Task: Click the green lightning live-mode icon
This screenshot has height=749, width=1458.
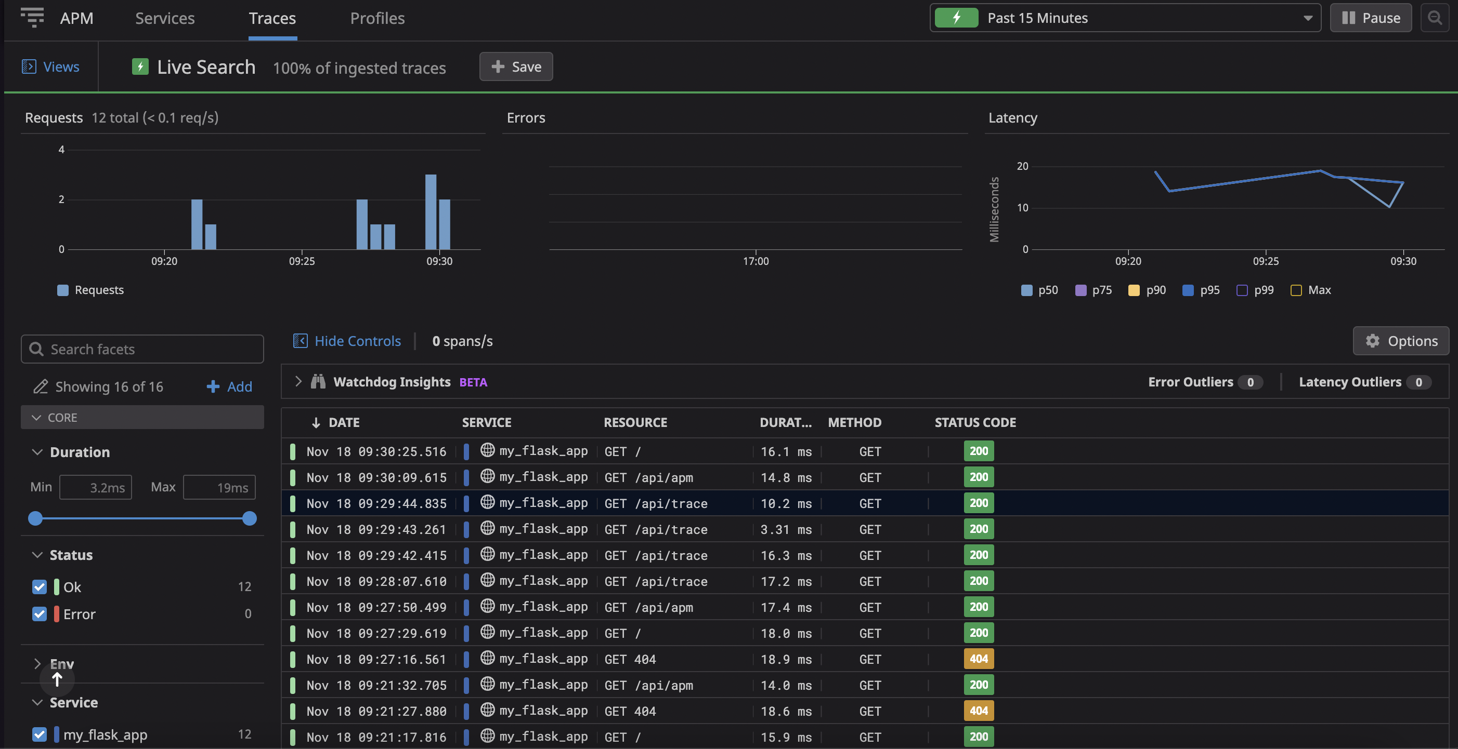Action: [x=956, y=18]
